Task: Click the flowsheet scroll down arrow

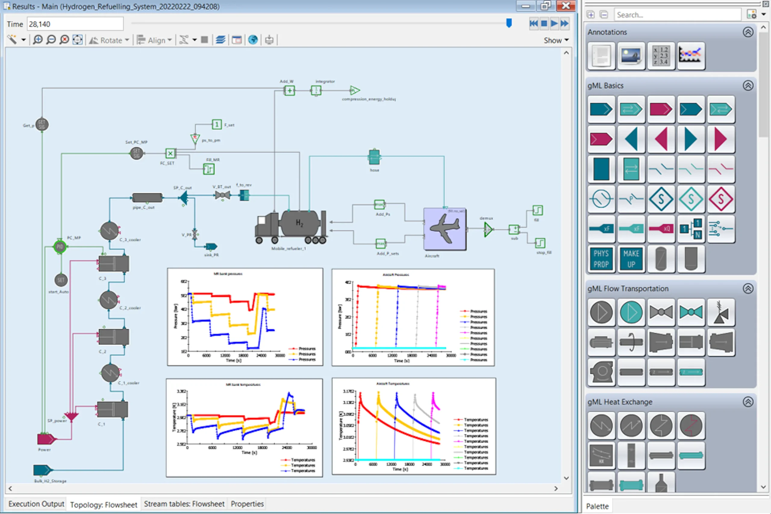Action: coord(567,478)
